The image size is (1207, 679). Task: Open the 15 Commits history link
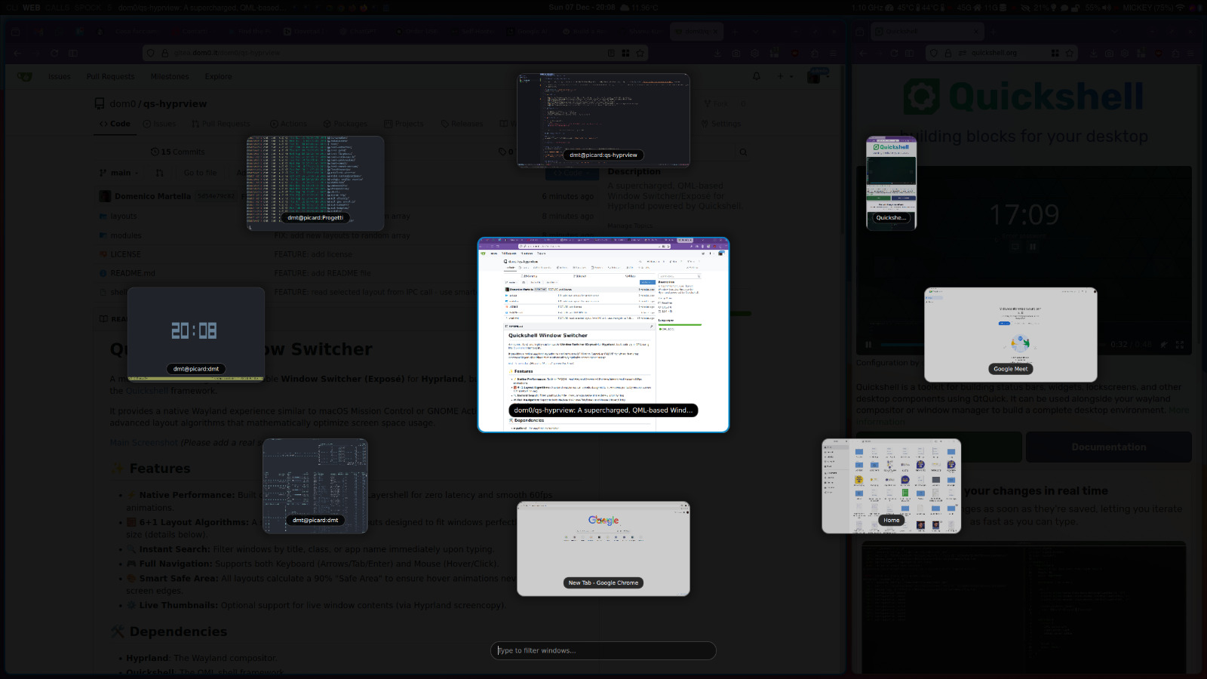tap(177, 152)
